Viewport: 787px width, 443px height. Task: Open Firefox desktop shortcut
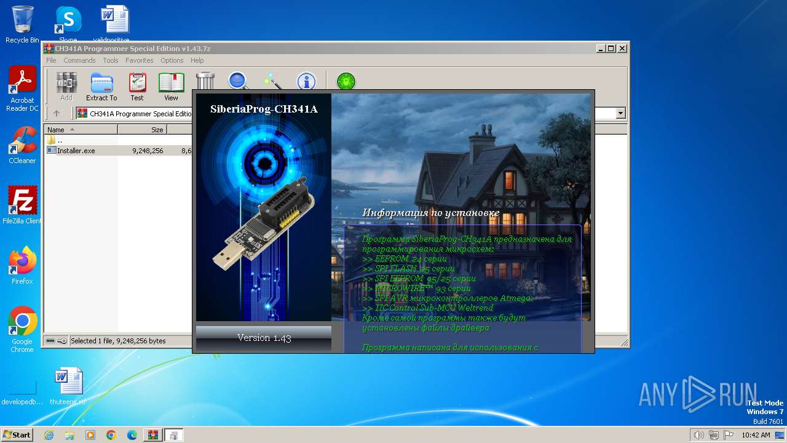[x=22, y=266]
